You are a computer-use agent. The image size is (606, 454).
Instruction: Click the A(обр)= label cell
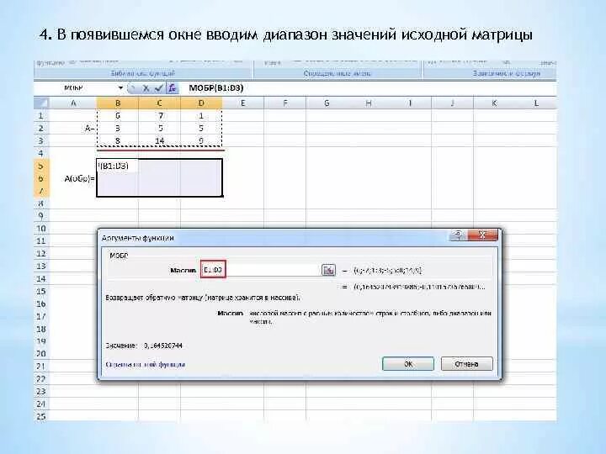coord(73,178)
